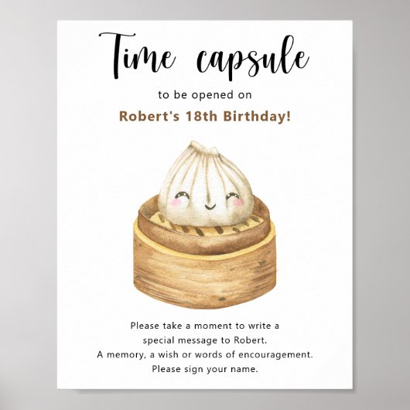This screenshot has height=410, width=410.
Task: Click the 'Time capsule' script heading
Action: point(204,56)
